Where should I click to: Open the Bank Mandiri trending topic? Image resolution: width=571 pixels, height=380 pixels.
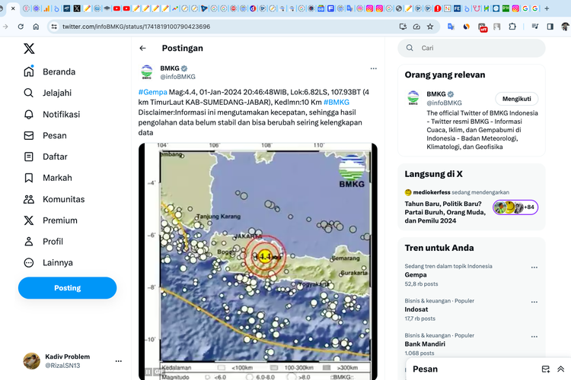click(425, 344)
